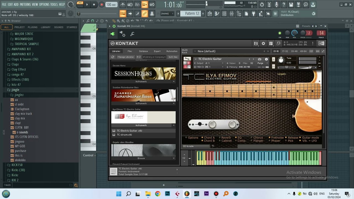The image size is (354, 199).
Task: Mute the TC Electric Guitar instrument (M)
Action: pos(274,67)
